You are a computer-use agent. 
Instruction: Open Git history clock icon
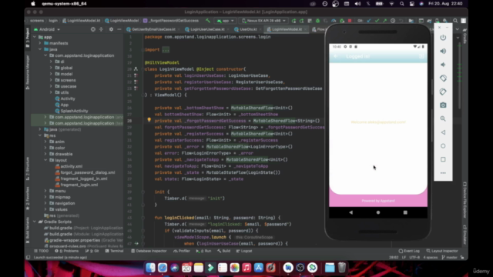(x=393, y=21)
